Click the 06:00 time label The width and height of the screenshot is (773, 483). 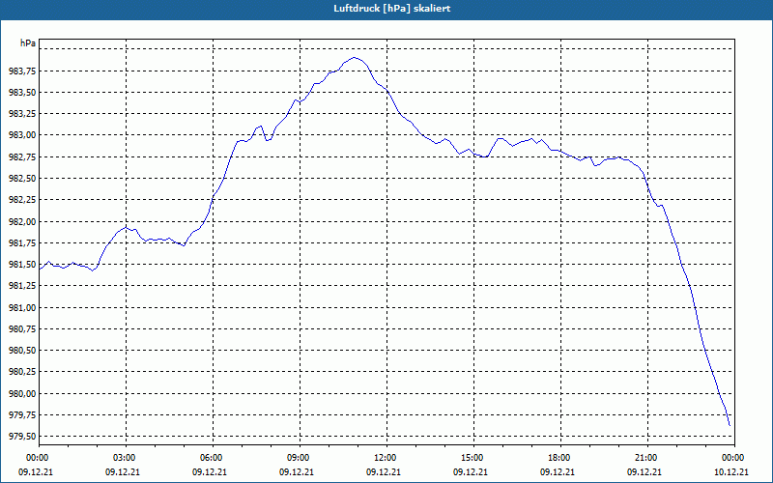click(213, 458)
